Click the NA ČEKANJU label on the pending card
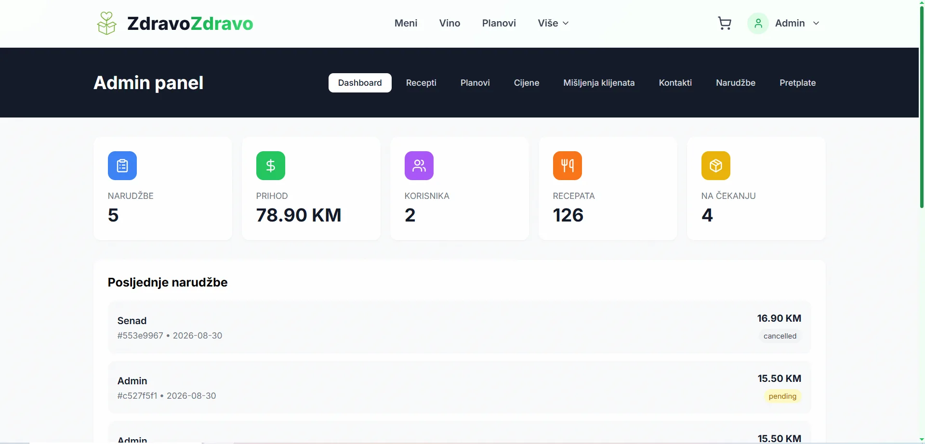925x444 pixels. click(728, 196)
